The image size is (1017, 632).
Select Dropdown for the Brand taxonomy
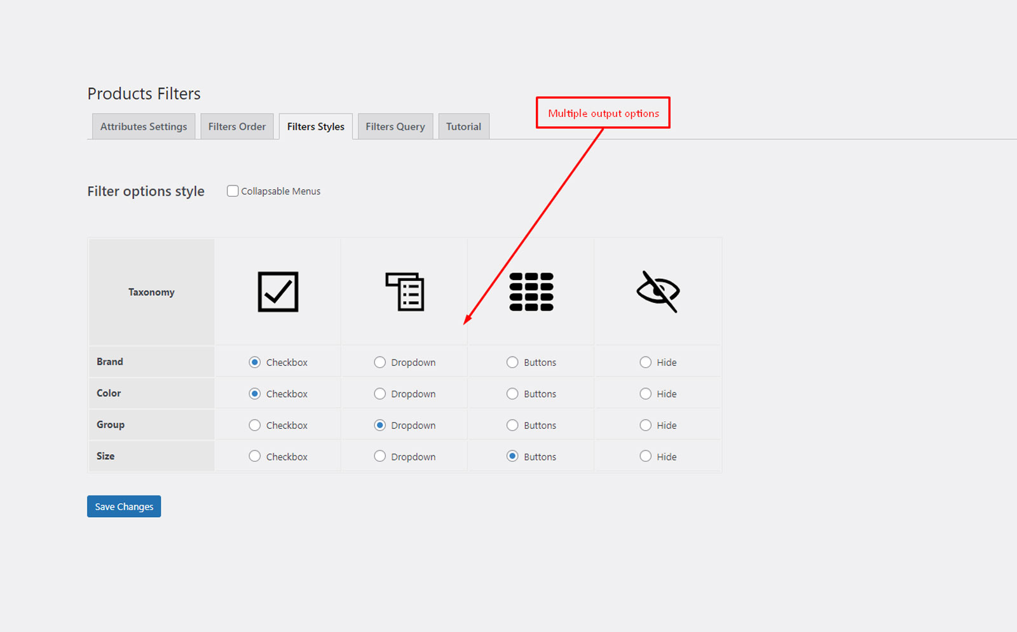[380, 362]
